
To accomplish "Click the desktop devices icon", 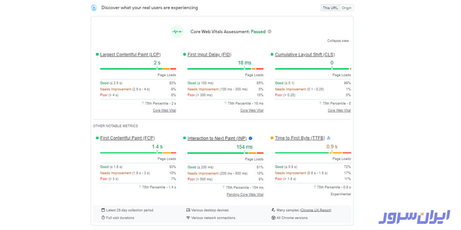I will tap(188, 210).
